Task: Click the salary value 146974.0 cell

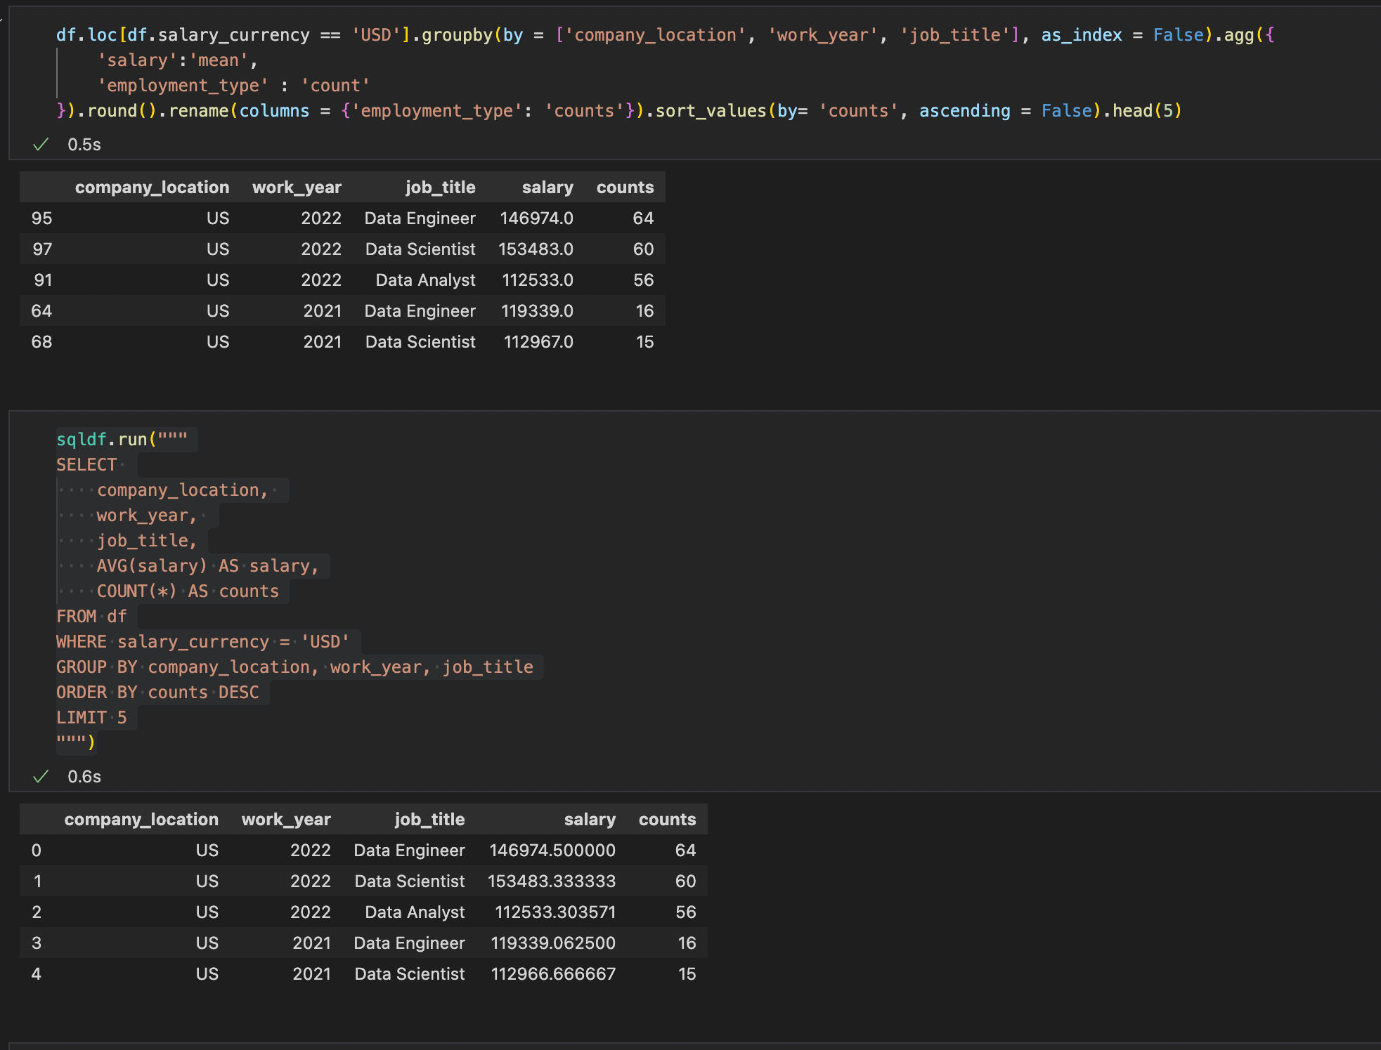Action: coord(536,218)
